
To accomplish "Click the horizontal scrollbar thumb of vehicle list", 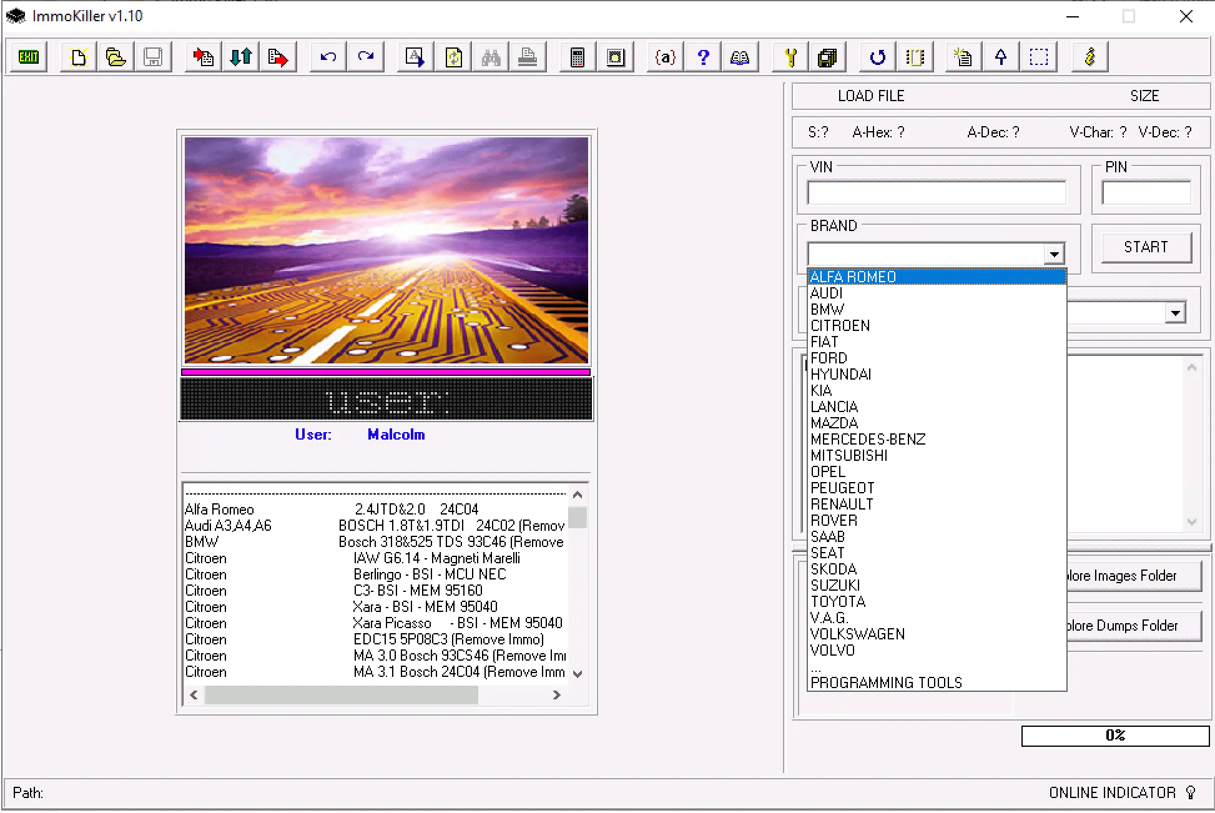I will click(x=342, y=695).
